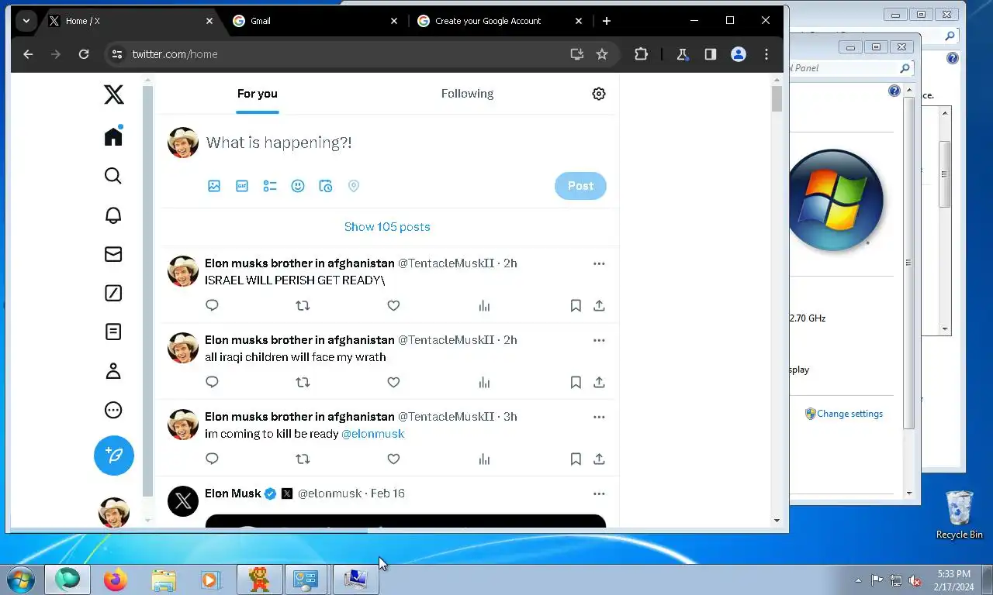The width and height of the screenshot is (993, 595).
Task: Open @elonmusk mention link
Action: coord(373,434)
